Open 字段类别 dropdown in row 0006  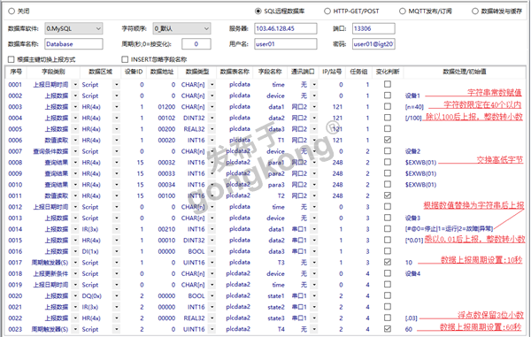click(x=75, y=140)
